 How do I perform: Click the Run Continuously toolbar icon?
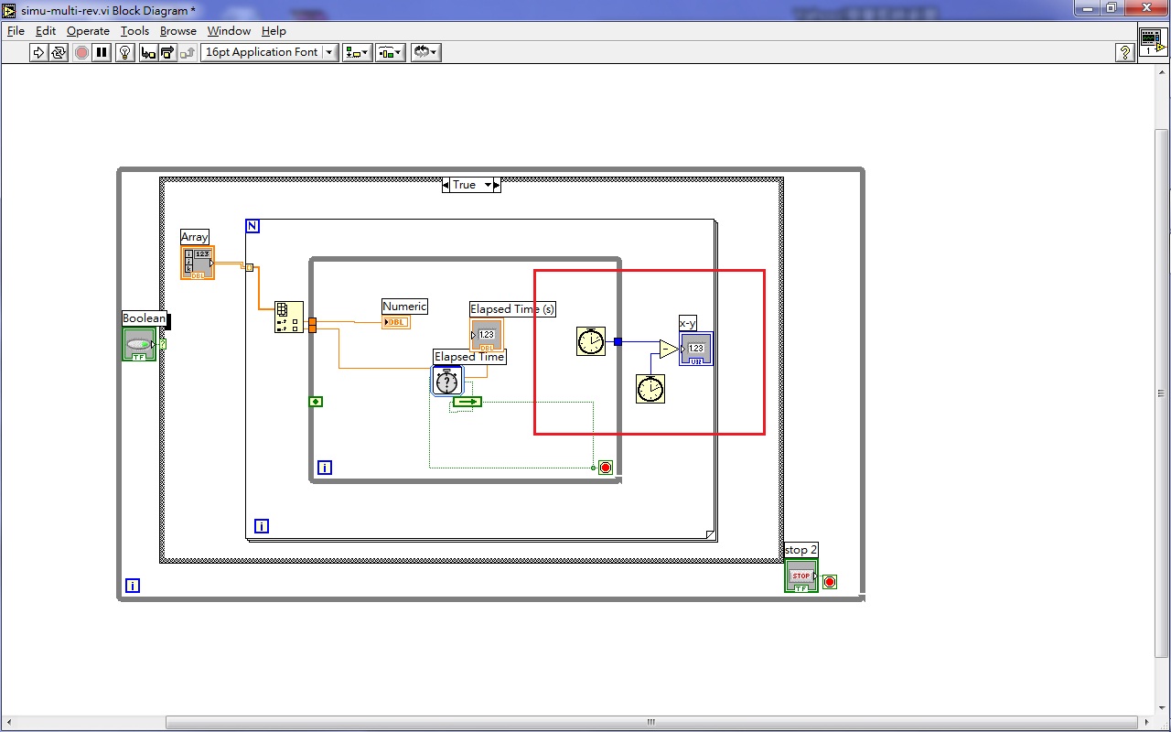click(57, 52)
